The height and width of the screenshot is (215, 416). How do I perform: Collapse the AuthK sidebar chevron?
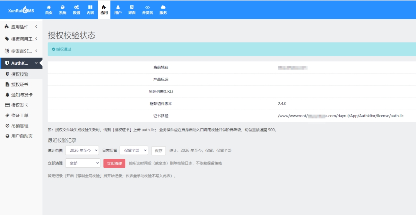click(36, 63)
